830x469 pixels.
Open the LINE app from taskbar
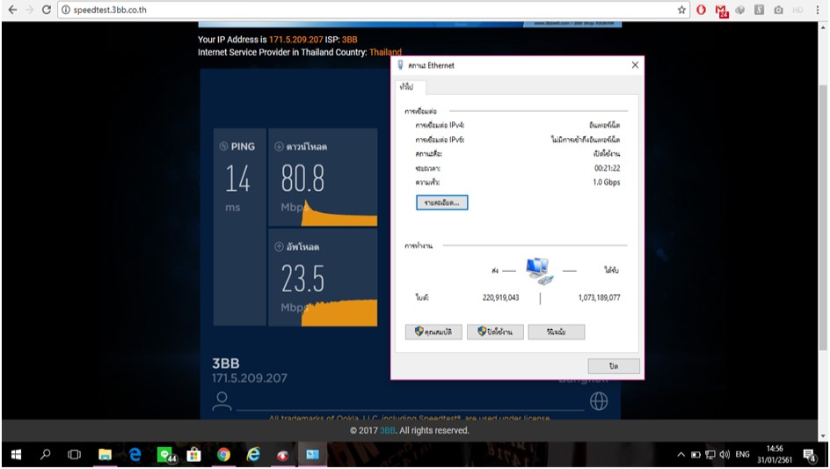[166, 455]
